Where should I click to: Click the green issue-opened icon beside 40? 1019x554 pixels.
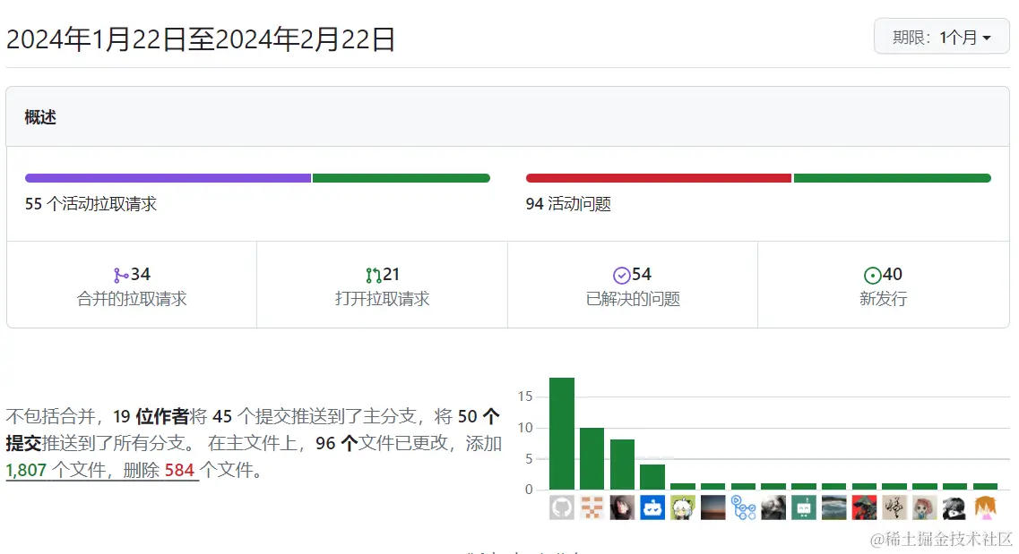[872, 276]
